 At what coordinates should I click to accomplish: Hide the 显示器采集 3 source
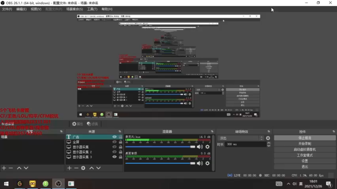(x=114, y=157)
